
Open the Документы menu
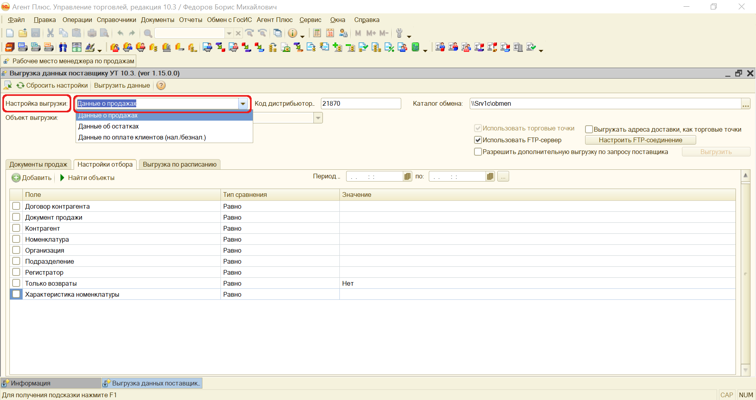pyautogui.click(x=157, y=20)
